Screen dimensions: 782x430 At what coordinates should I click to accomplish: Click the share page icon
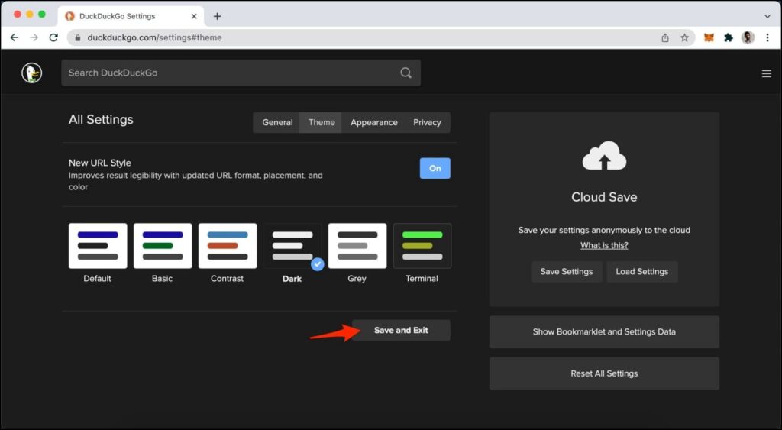pyautogui.click(x=665, y=38)
